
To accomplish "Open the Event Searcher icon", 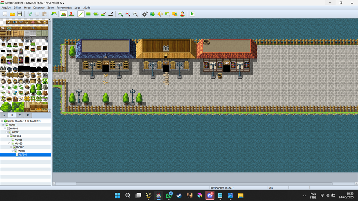I will coord(167,14).
